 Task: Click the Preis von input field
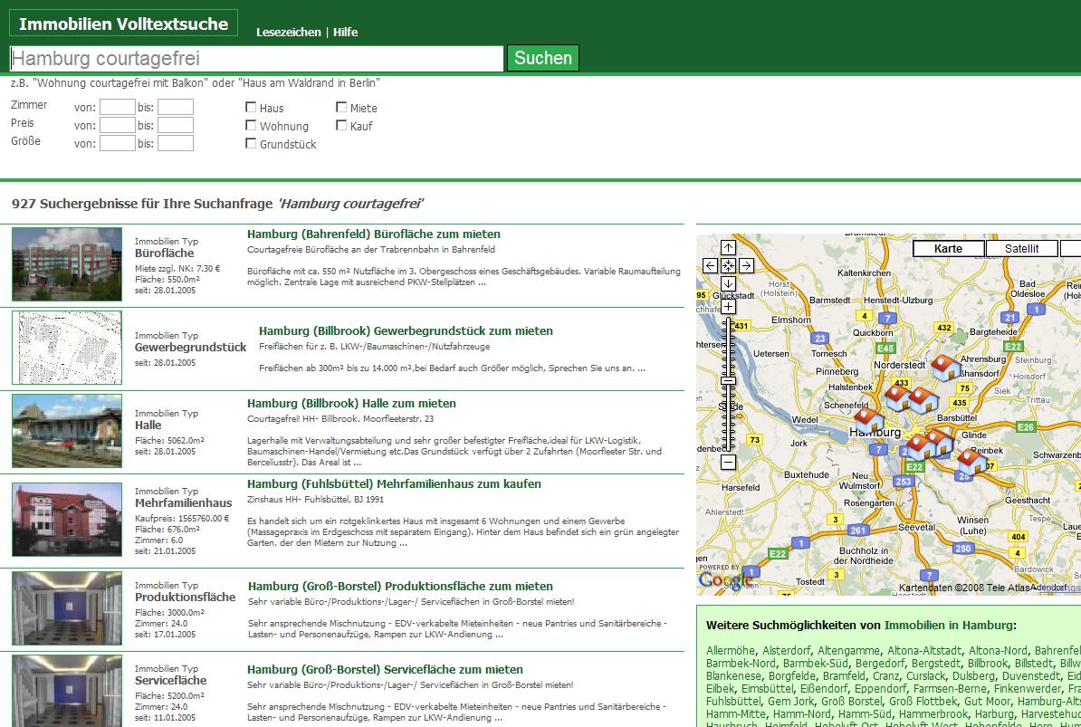pos(117,125)
